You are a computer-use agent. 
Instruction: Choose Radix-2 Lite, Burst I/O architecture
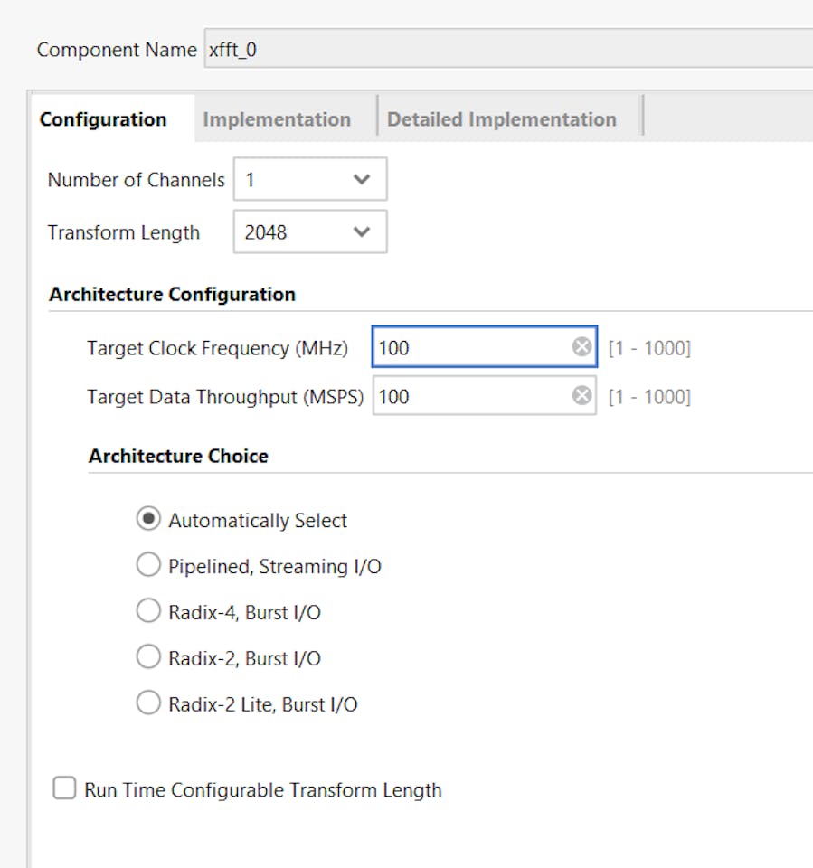click(147, 703)
